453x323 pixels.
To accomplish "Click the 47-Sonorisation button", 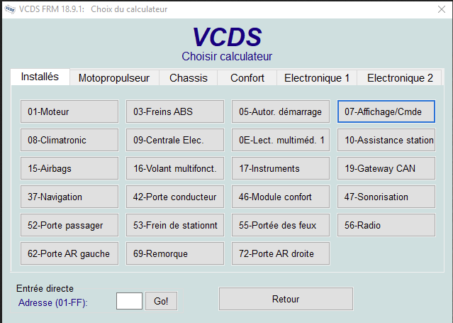I will tap(386, 197).
